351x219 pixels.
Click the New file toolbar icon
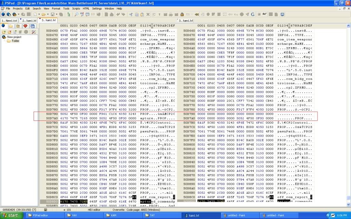[35, 14]
